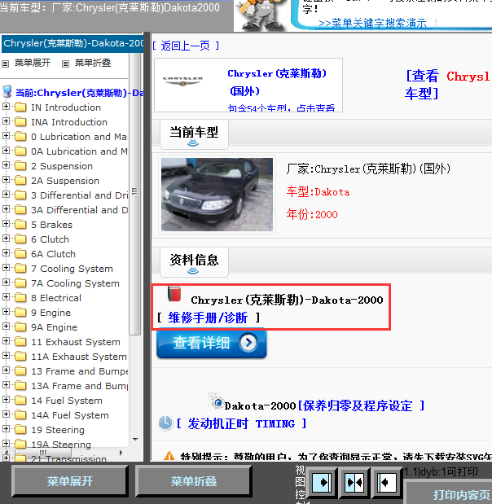The height and width of the screenshot is (504, 492).
Task: Click the top 菜单展开 menu link
Action: 32,63
